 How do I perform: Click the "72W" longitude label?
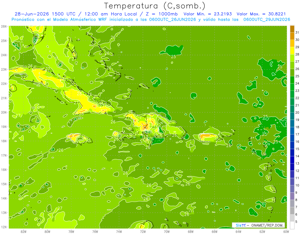[x=143, y=232]
